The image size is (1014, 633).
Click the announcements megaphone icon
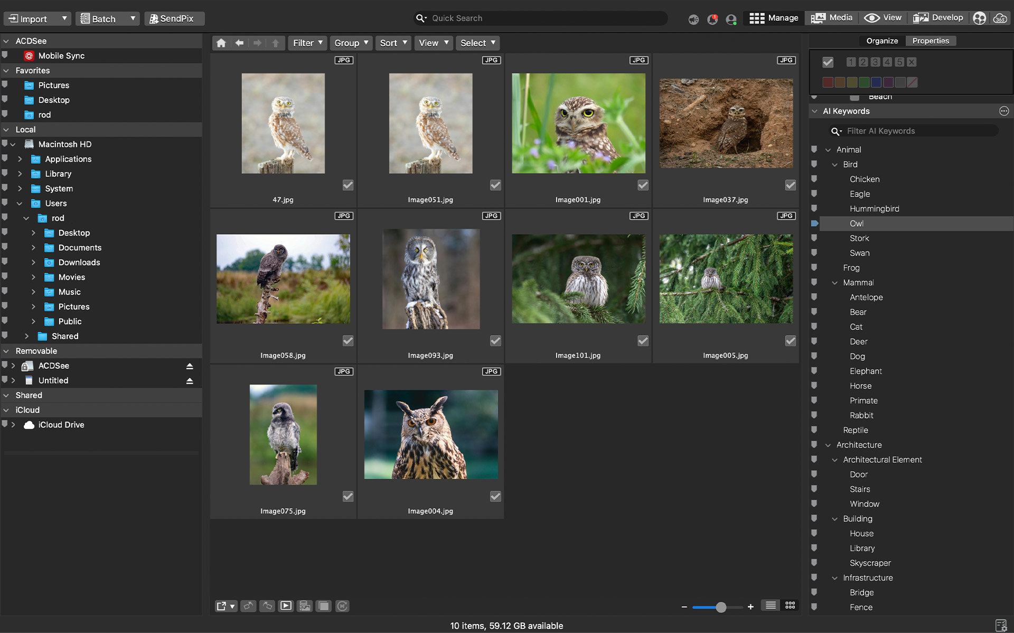click(x=693, y=19)
